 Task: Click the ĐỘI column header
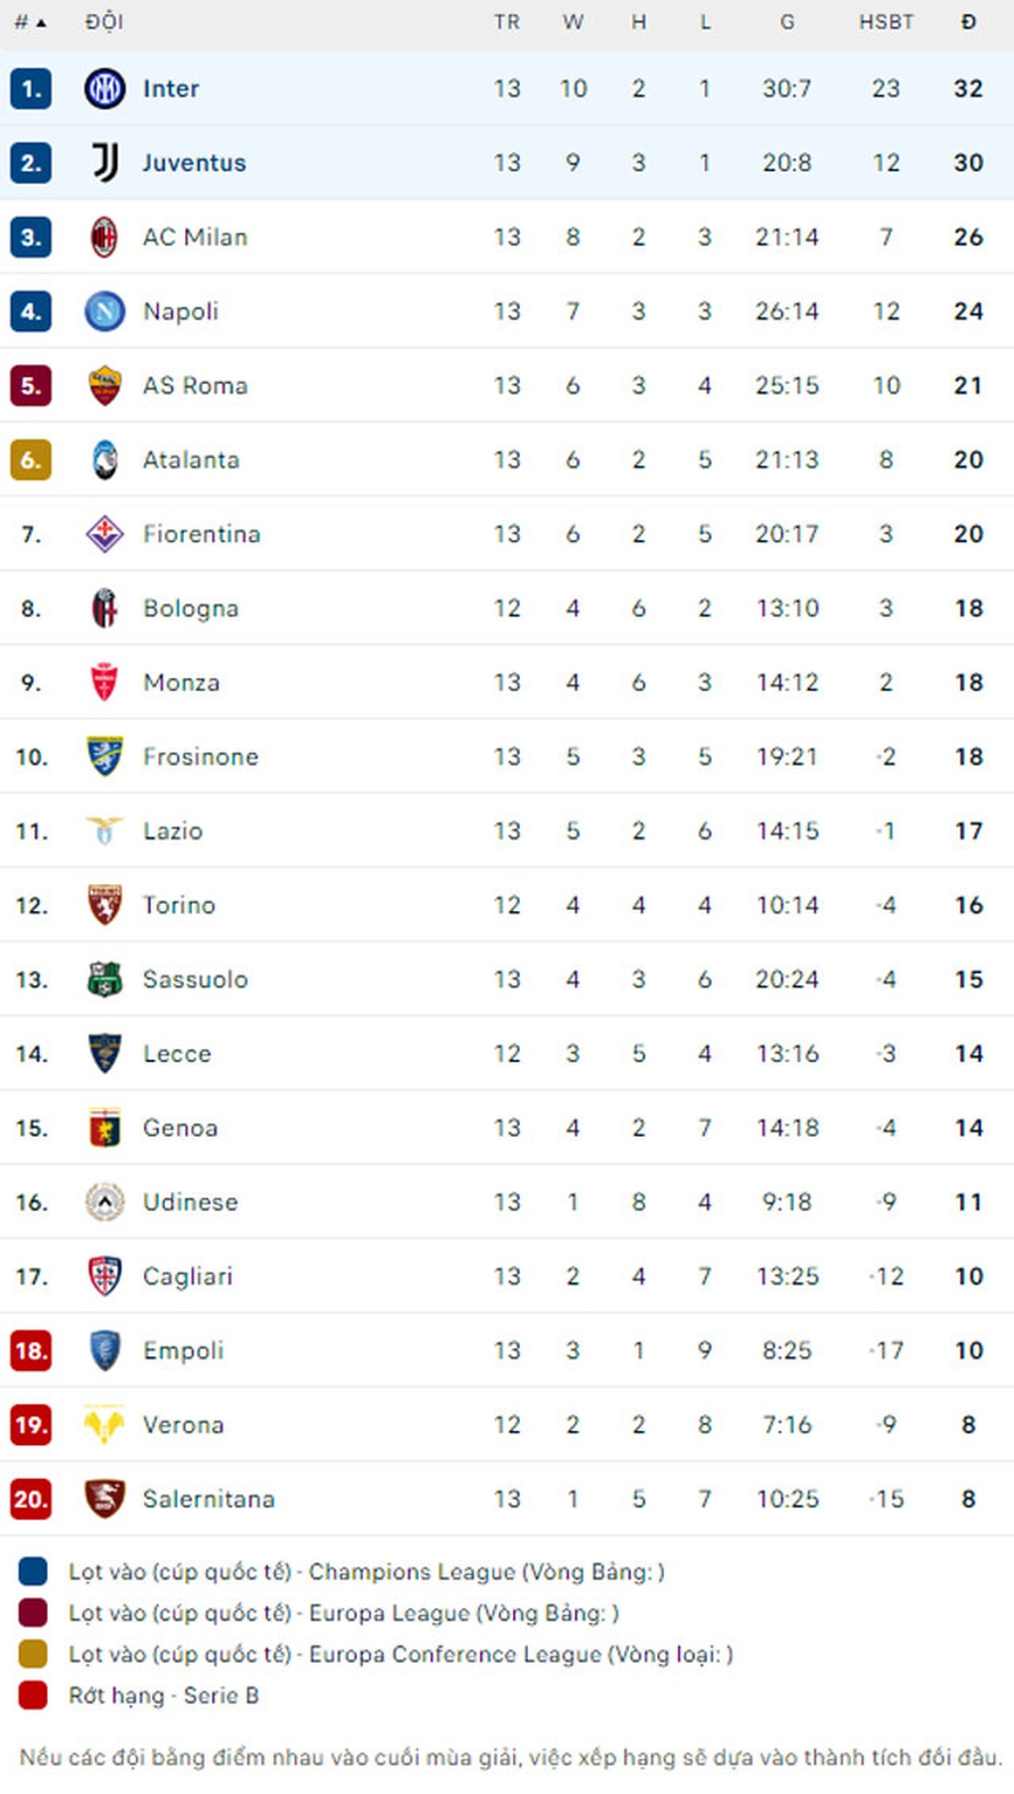[x=104, y=22]
